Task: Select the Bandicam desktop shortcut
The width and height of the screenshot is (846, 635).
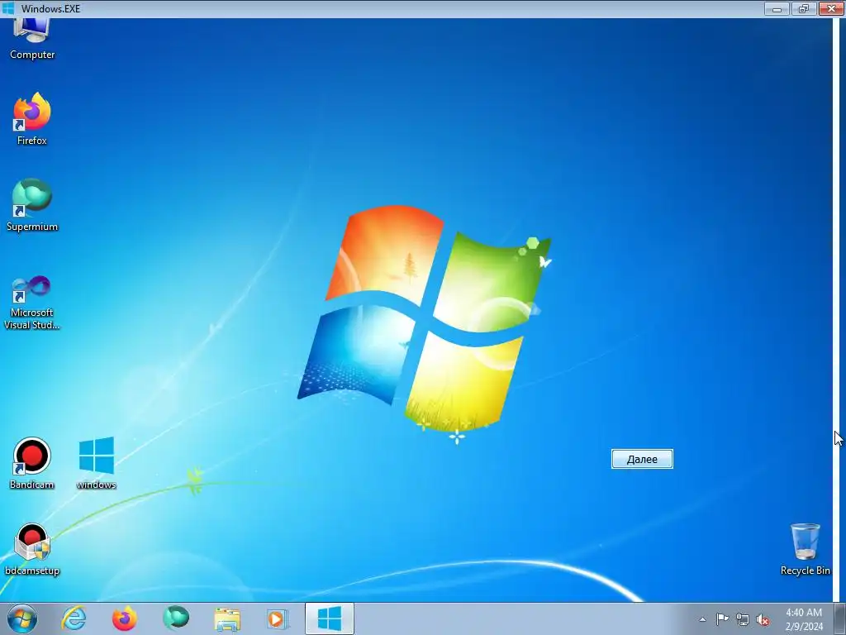Action: pos(32,463)
